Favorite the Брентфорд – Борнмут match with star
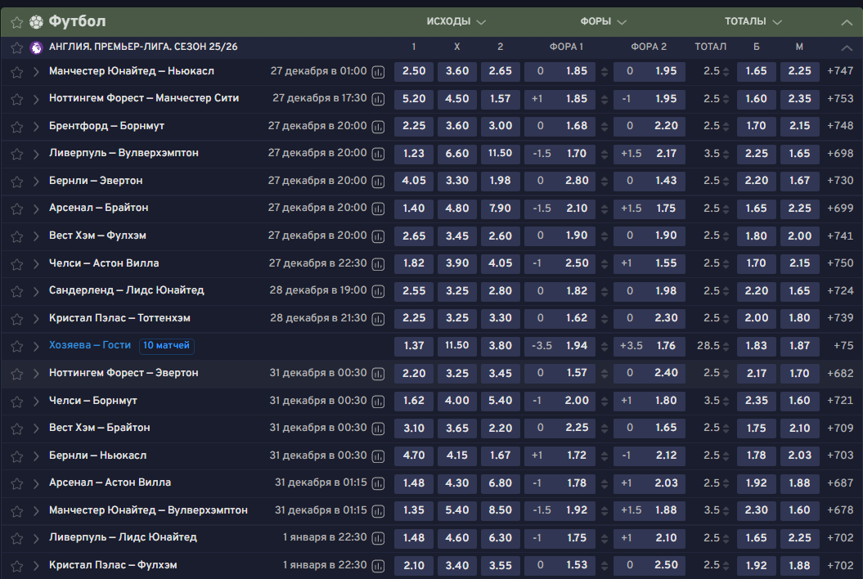863x579 pixels. [x=16, y=127]
